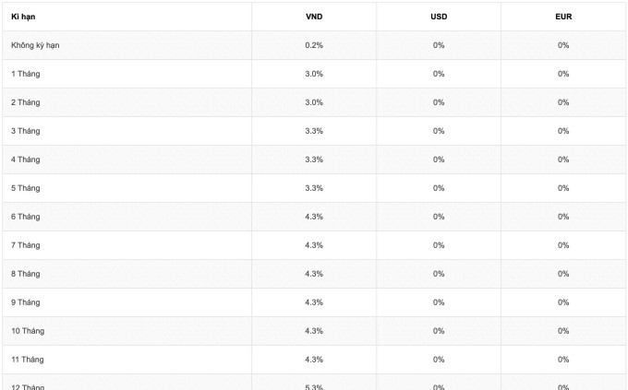The height and width of the screenshot is (390, 628).
Task: Click VND 4.3% in 6 Tháng row
Action: click(x=314, y=217)
